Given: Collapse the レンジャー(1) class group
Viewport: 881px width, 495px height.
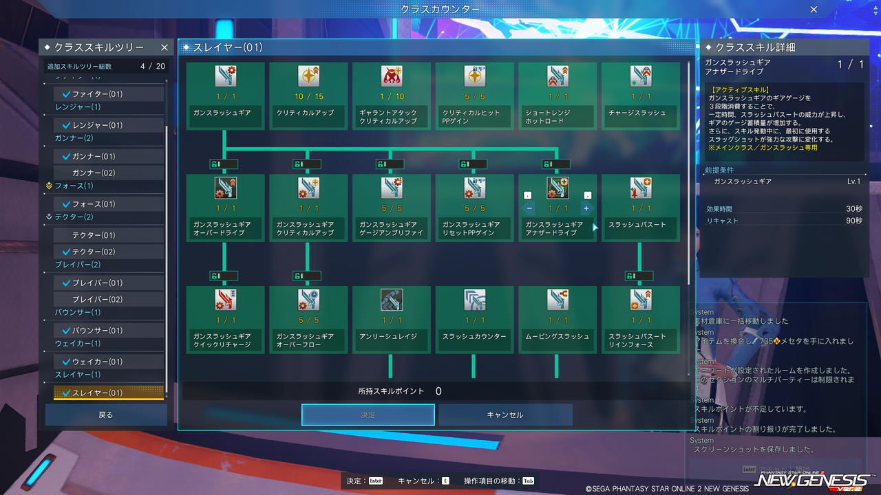Looking at the screenshot, I should click(x=78, y=107).
